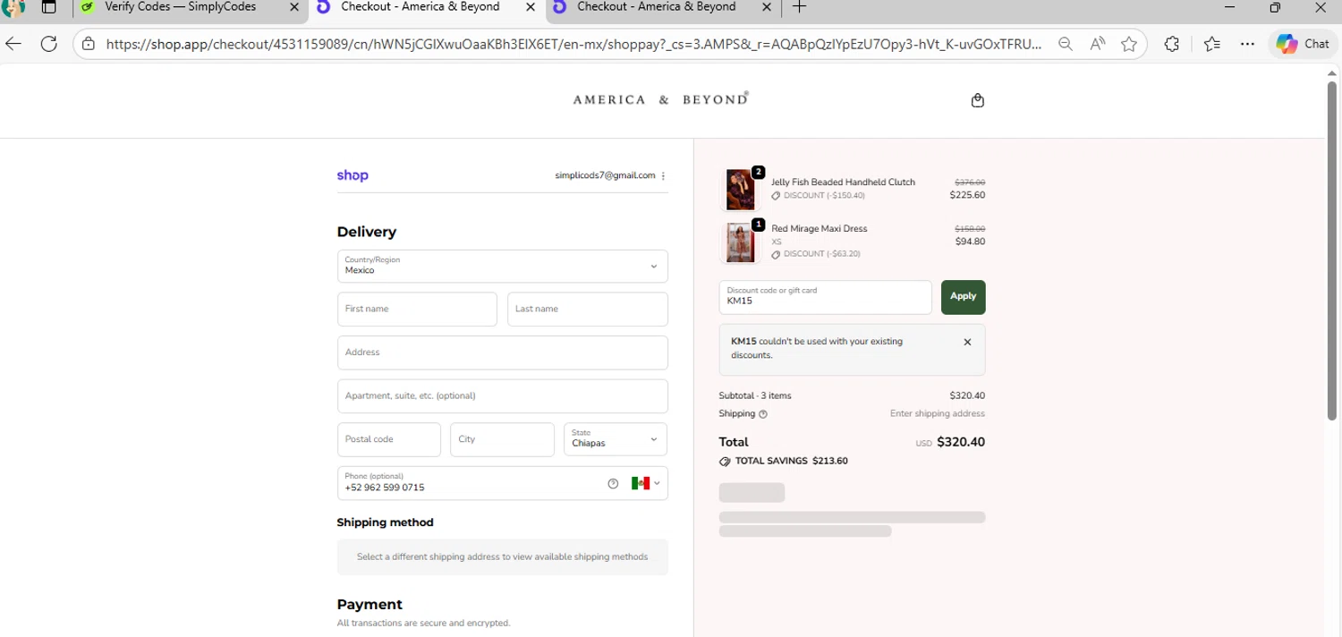
Task: Add page to favorites star icon
Action: point(1129,44)
